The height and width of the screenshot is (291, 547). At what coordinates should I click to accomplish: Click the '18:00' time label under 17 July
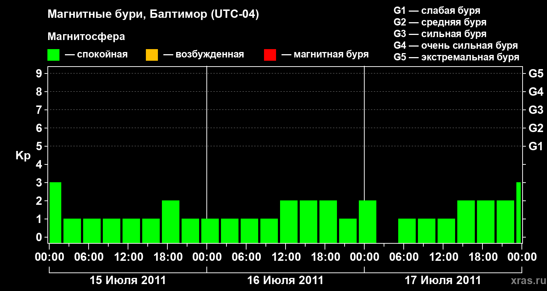(482, 257)
